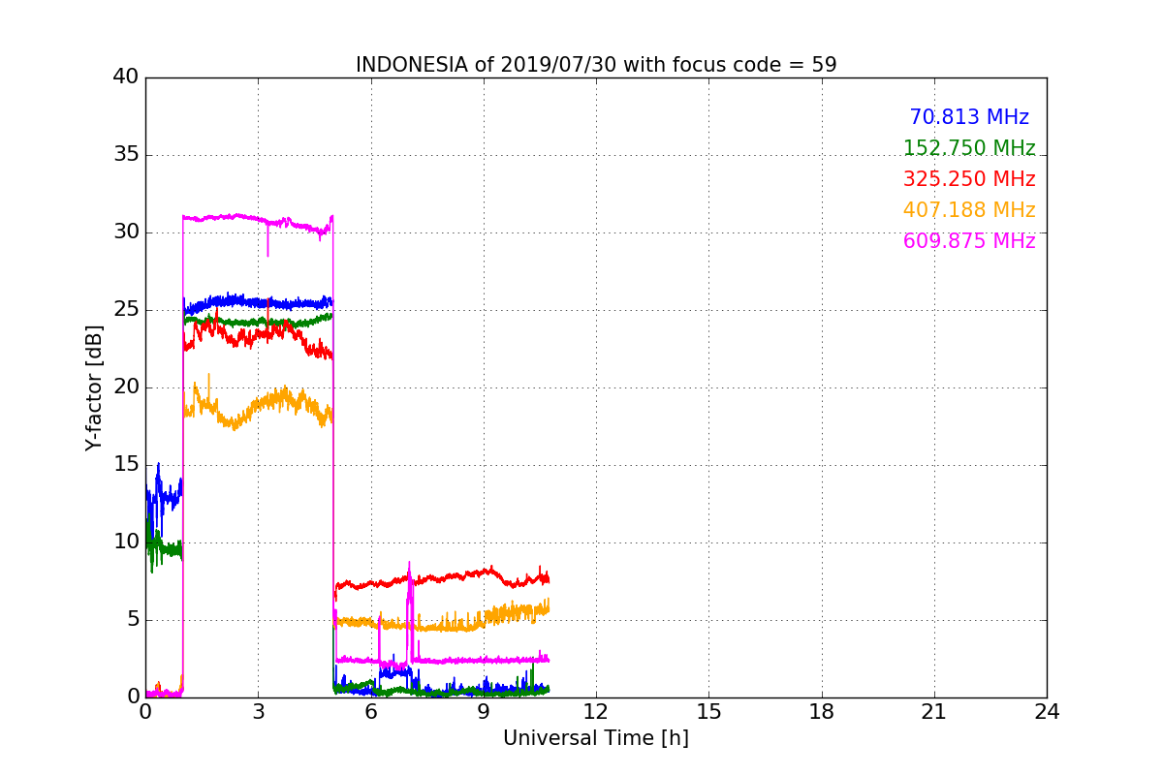This screenshot has width=1163, height=775.
Task: Click the Y-factor [dB] axis label
Action: pos(93,387)
